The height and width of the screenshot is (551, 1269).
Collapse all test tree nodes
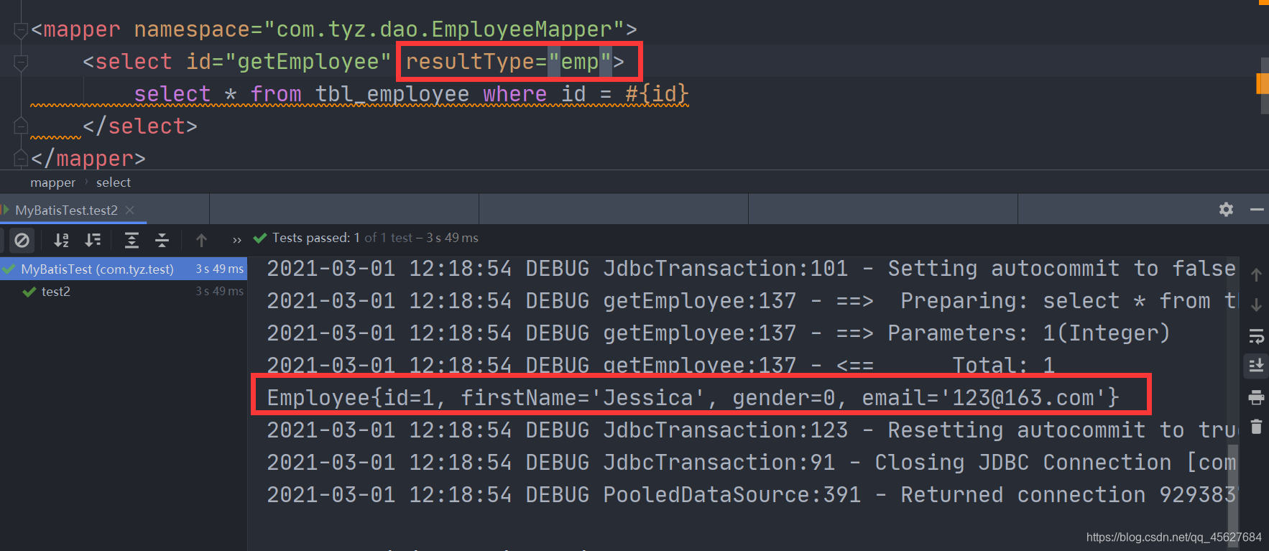162,240
